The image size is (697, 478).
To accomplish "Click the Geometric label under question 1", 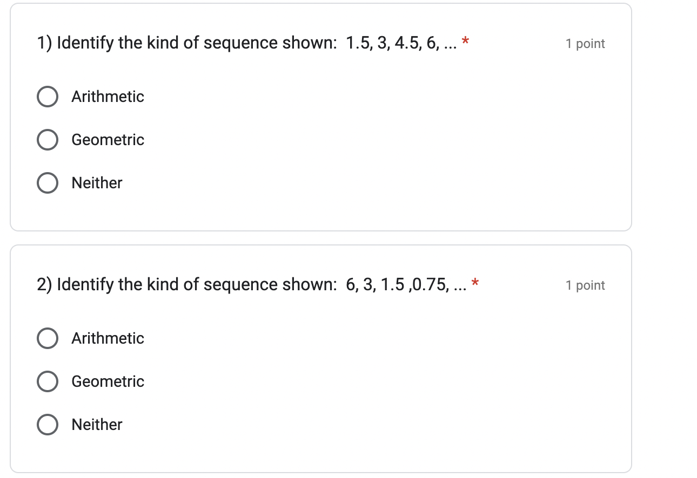I will 108,140.
